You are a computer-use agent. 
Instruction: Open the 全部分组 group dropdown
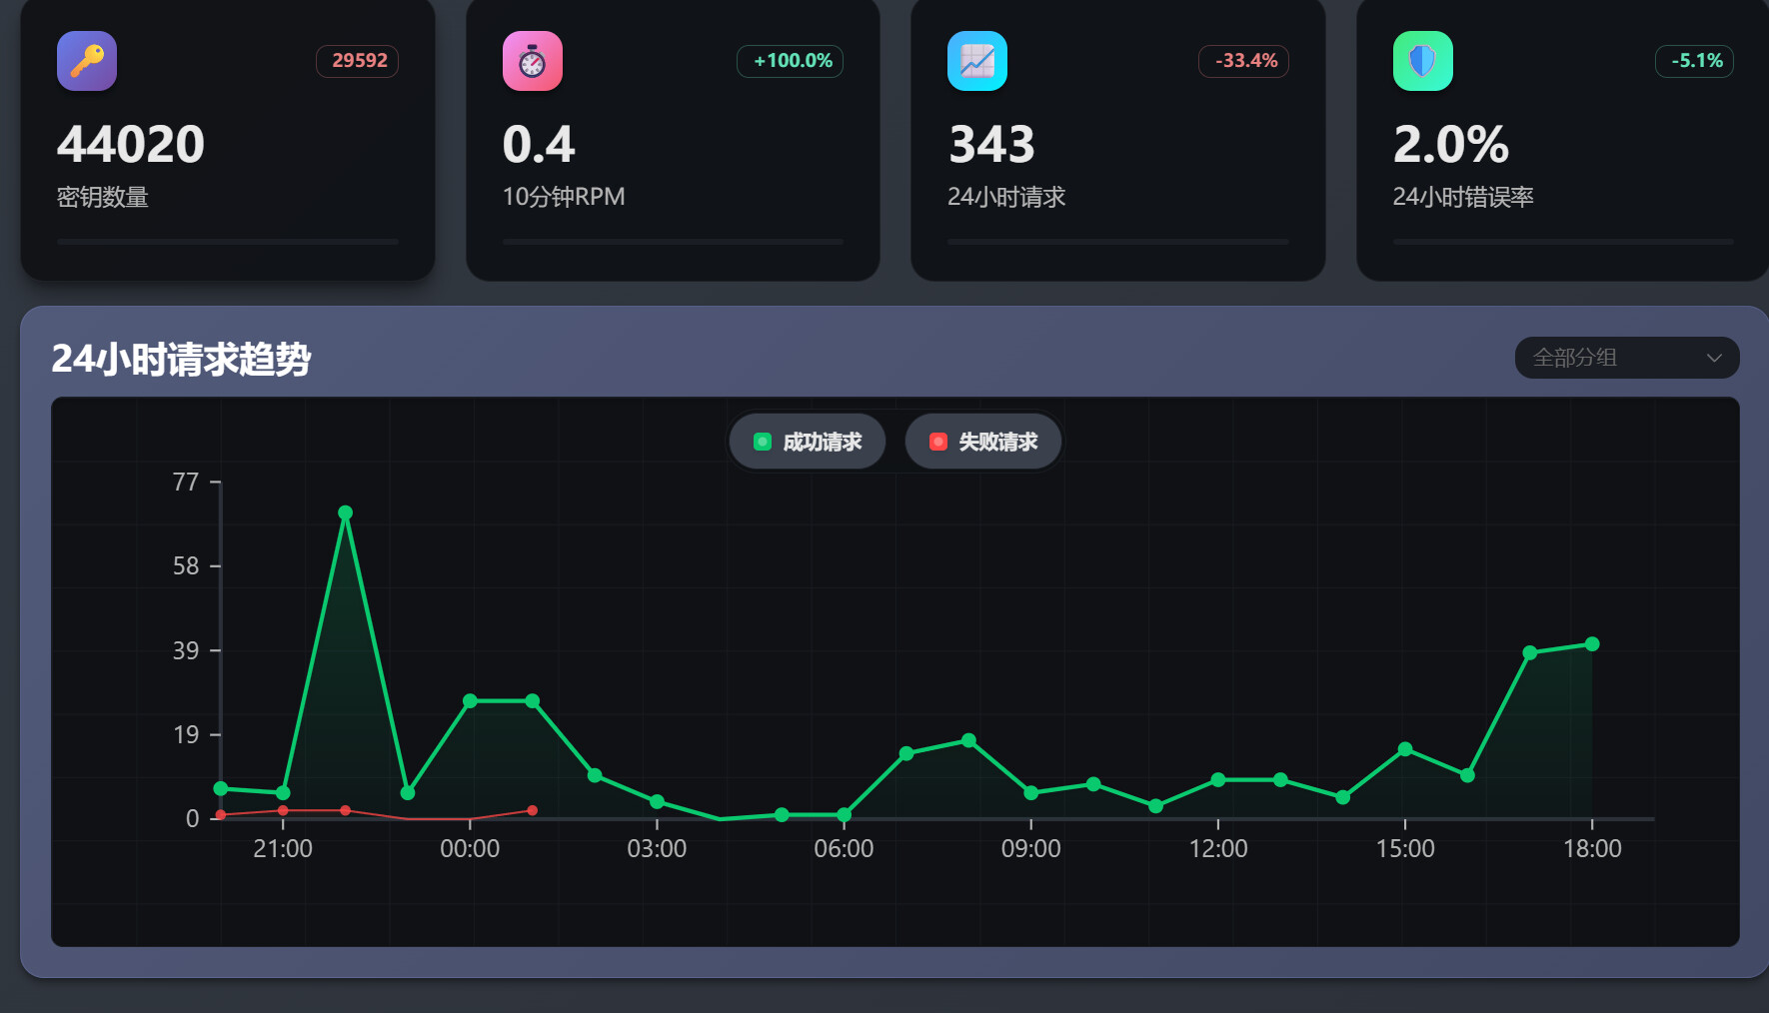[x=1626, y=358]
